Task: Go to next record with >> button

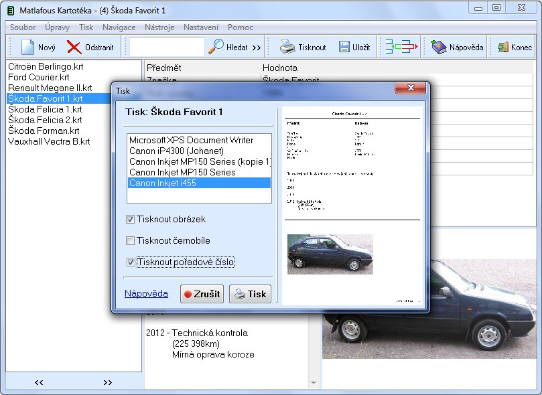Action: [108, 382]
